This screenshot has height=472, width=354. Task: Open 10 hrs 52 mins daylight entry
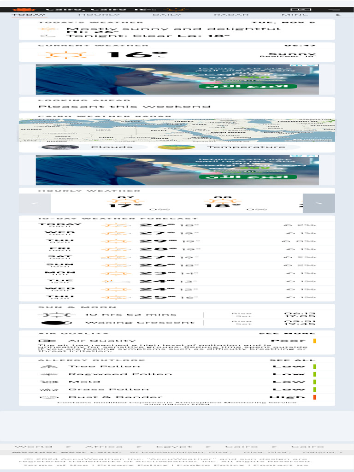[130, 315]
